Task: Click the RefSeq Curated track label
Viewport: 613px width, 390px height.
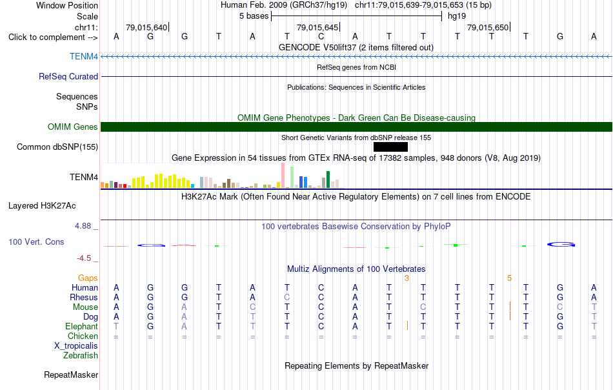Action: [68, 76]
